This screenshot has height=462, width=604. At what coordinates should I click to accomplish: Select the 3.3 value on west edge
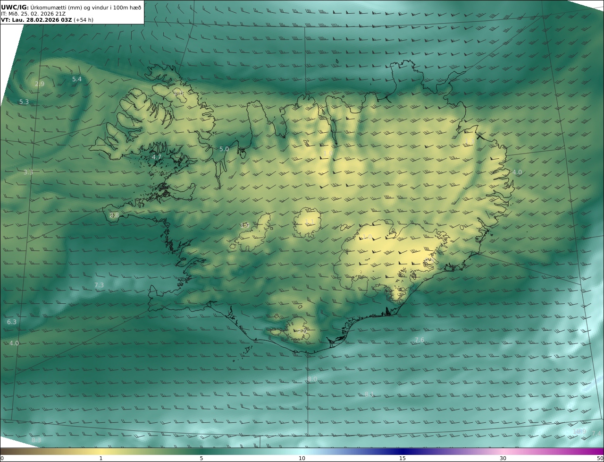(28, 172)
